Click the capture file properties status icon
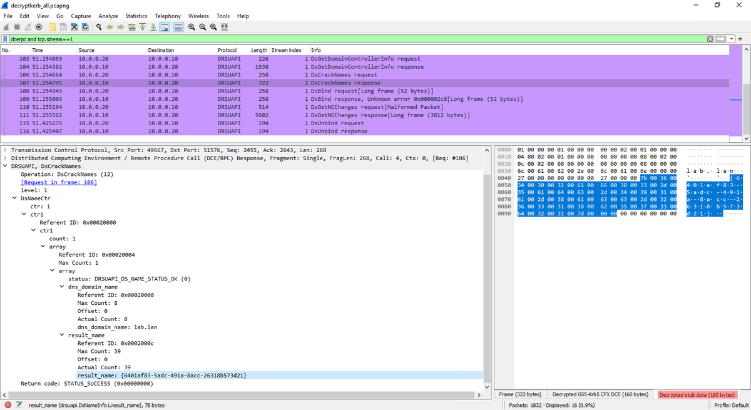The height and width of the screenshot is (410, 751). pyautogui.click(x=19, y=405)
